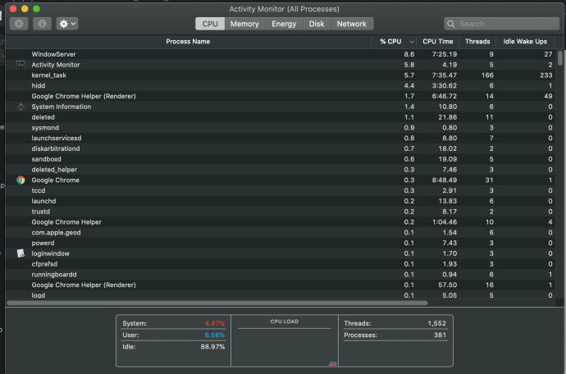Click the loginwindow process icon

click(x=21, y=253)
